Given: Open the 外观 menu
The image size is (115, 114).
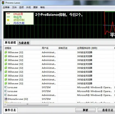Looking at the screenshot, I should (28, 7).
